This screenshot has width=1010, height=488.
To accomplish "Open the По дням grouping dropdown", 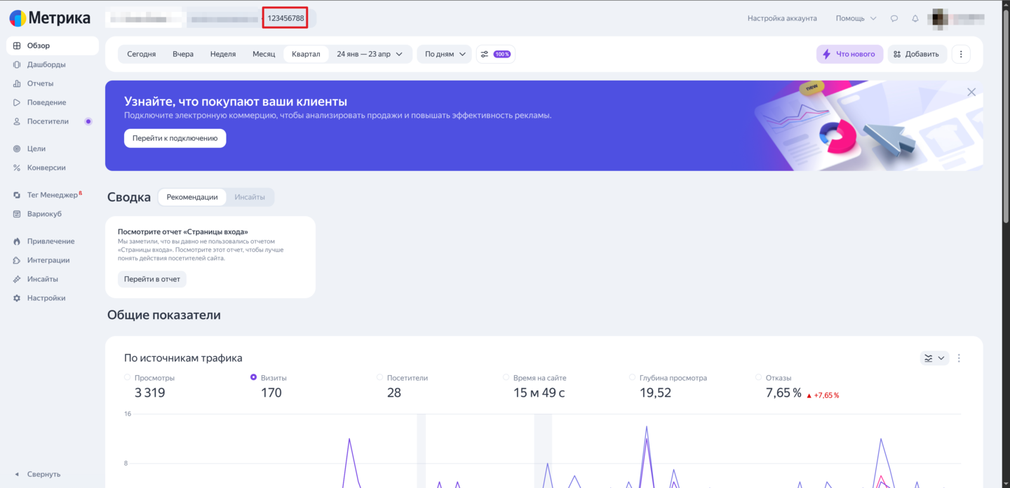I will 445,54.
